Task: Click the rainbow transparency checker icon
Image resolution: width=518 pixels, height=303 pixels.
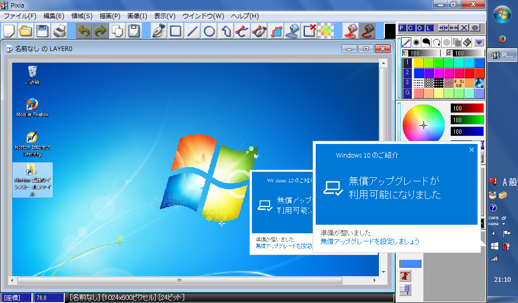Action: (326, 31)
